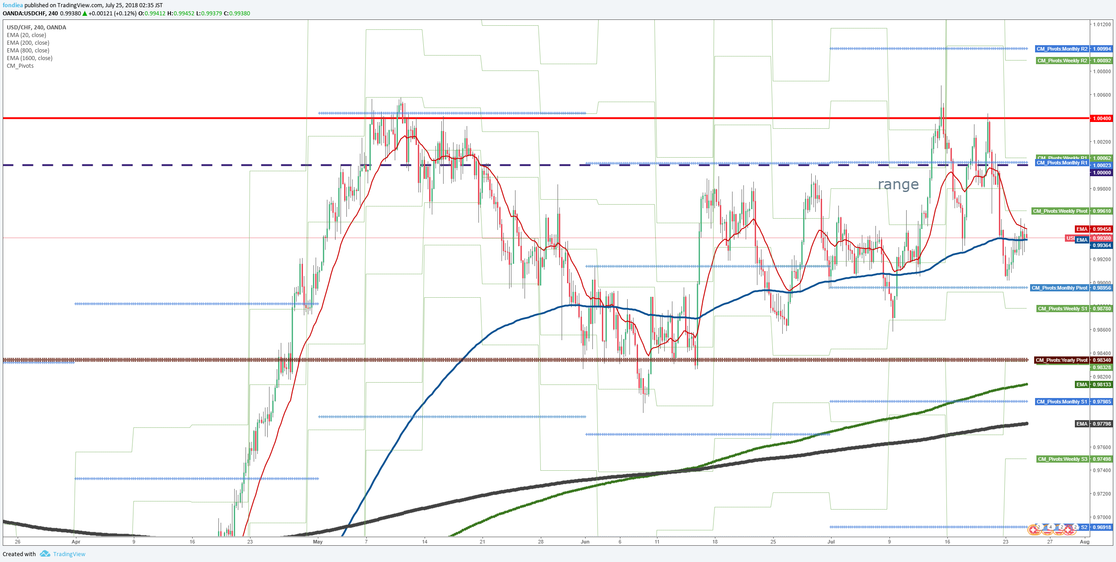Select the thick brown yearly pivot line
Viewport: 1116px width, 562px height.
515,360
